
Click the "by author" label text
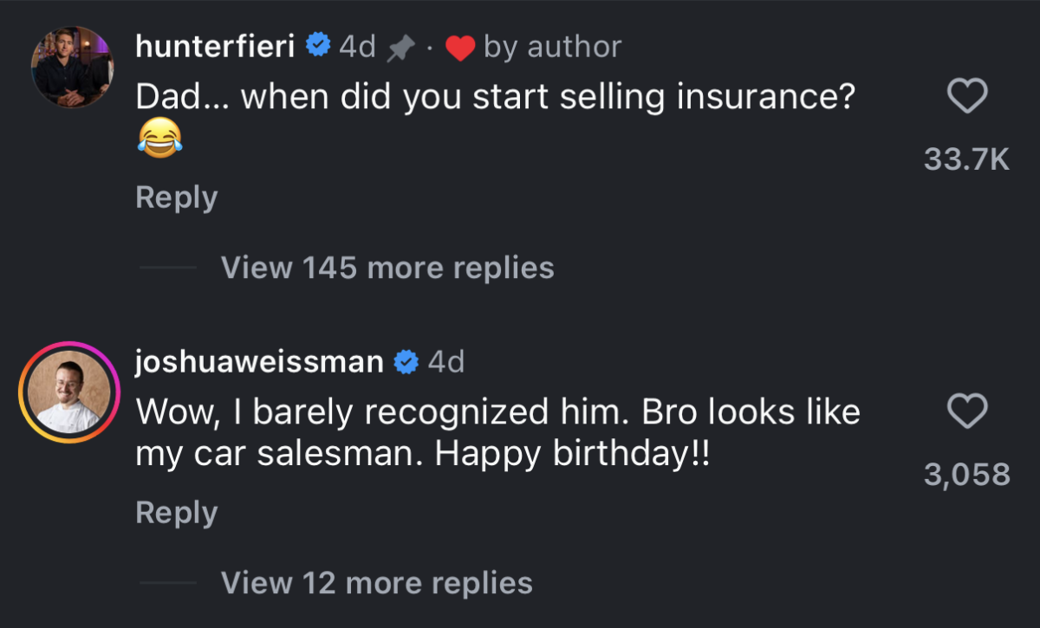coord(552,47)
